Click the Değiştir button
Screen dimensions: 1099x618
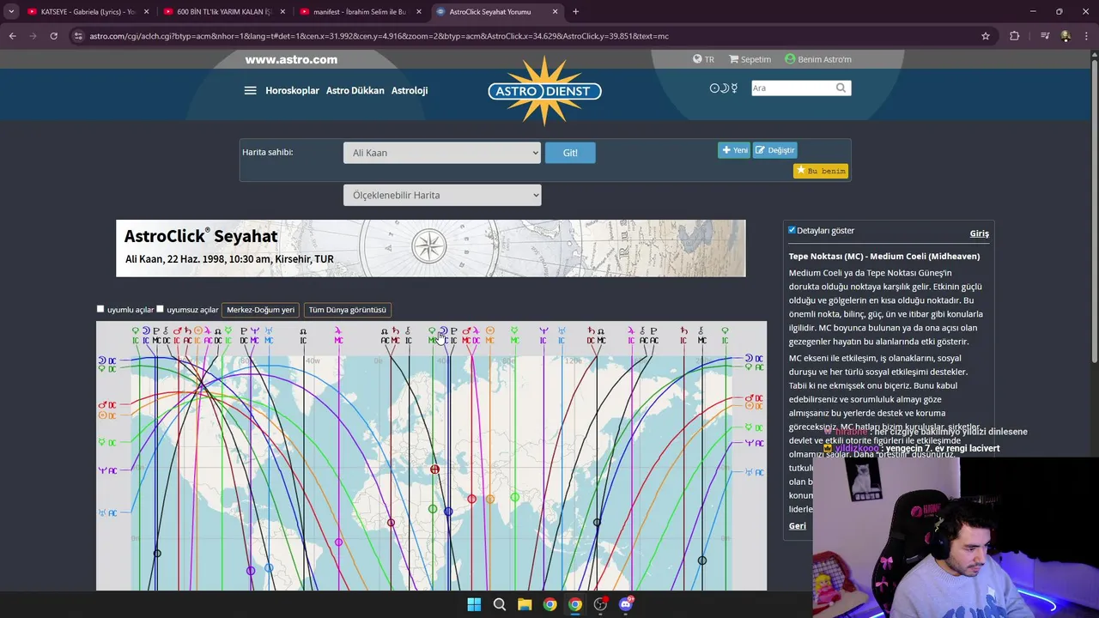pos(775,150)
